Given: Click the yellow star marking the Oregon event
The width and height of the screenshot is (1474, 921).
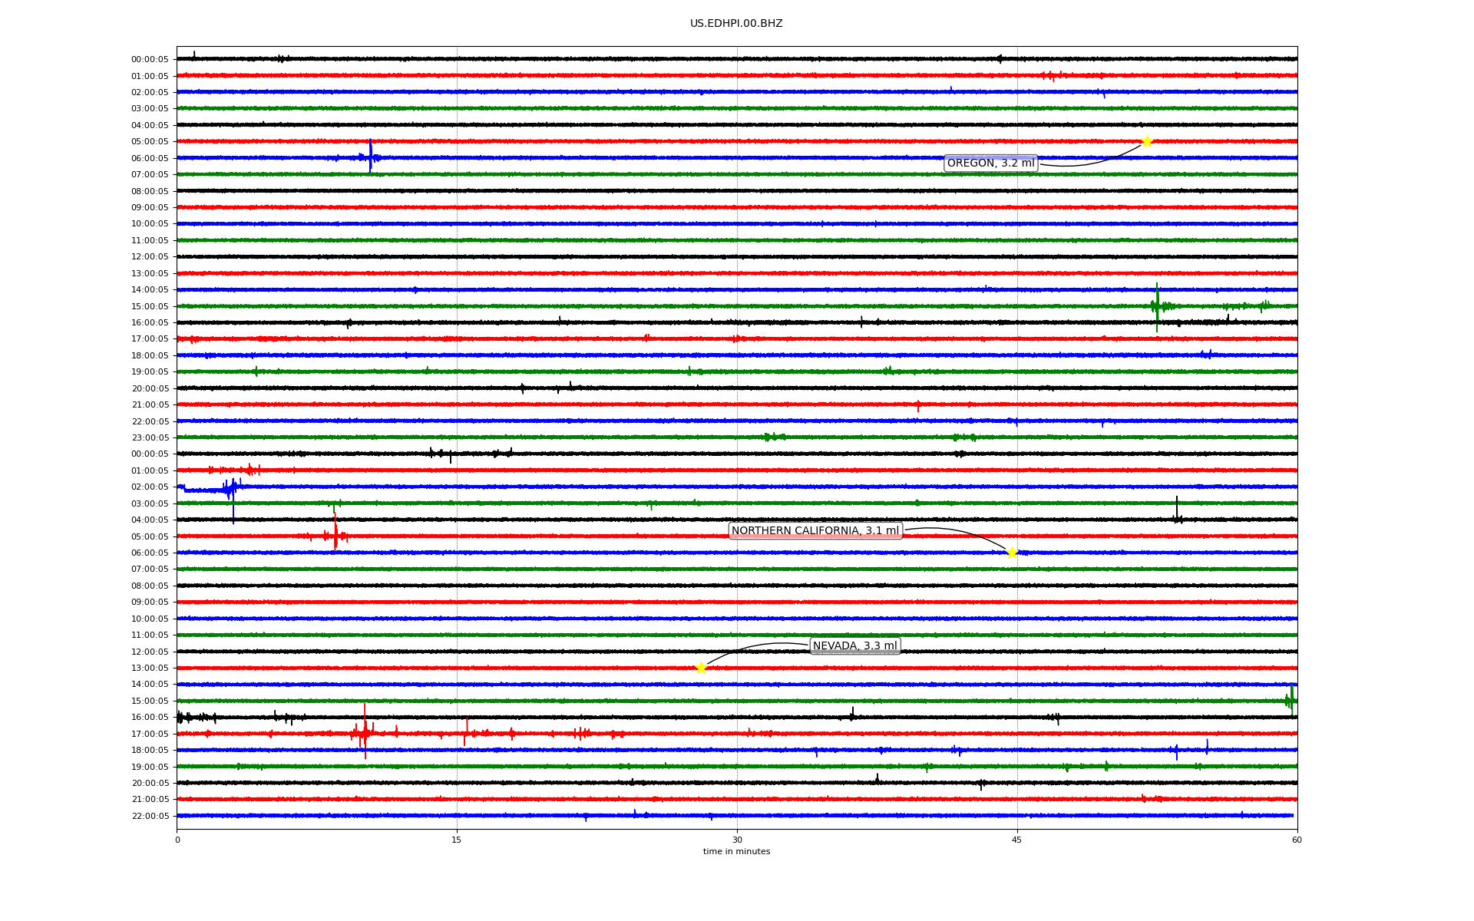Looking at the screenshot, I should (x=1147, y=141).
